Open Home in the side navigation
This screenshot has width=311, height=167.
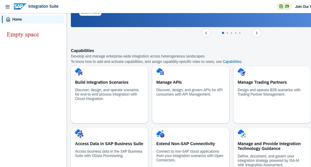(17, 19)
